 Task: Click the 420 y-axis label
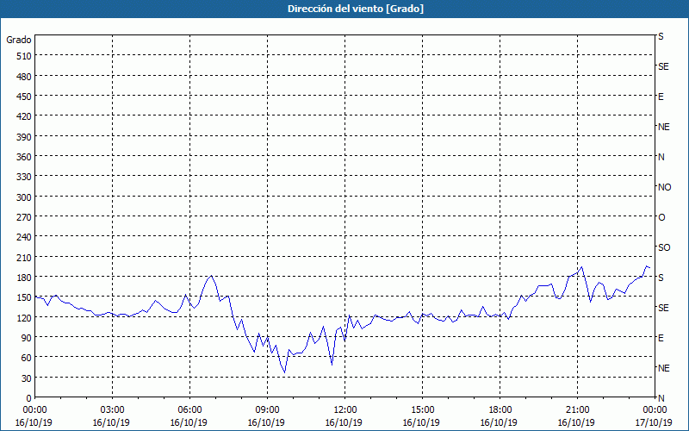pyautogui.click(x=24, y=116)
